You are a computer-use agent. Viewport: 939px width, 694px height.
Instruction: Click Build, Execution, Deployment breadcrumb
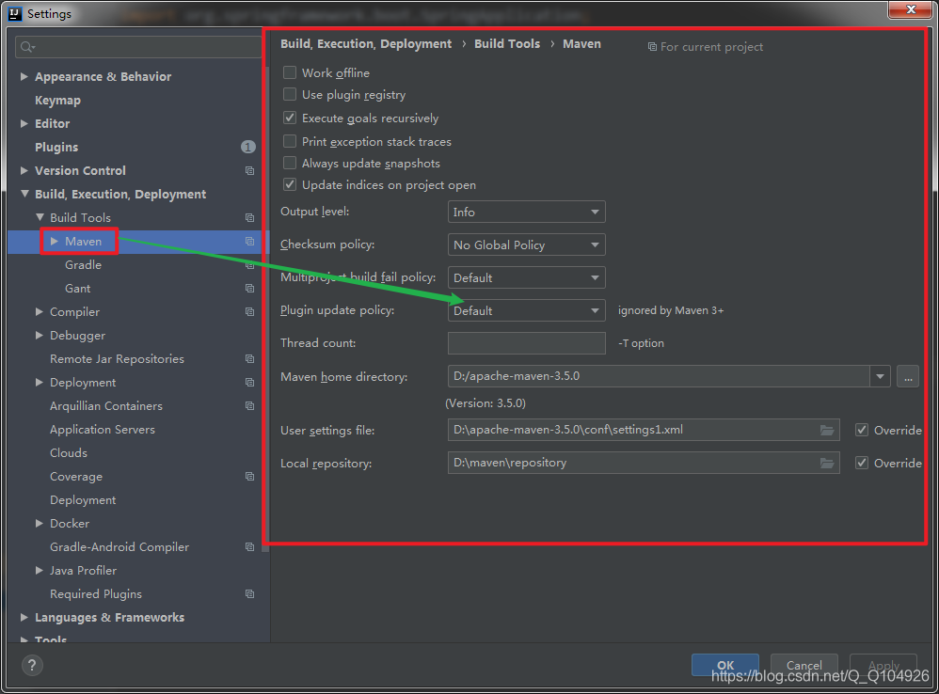366,43
